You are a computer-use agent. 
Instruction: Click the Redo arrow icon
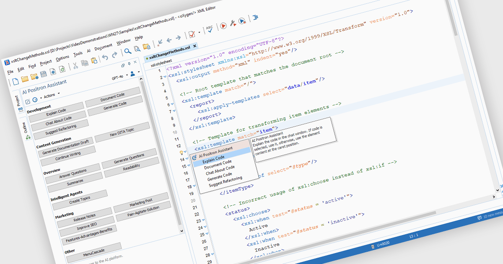114,56
